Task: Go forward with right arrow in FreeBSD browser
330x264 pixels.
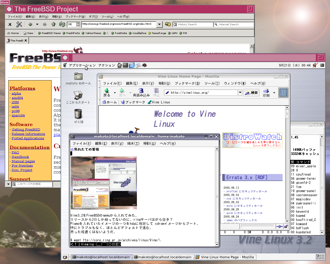Action: click(45, 24)
